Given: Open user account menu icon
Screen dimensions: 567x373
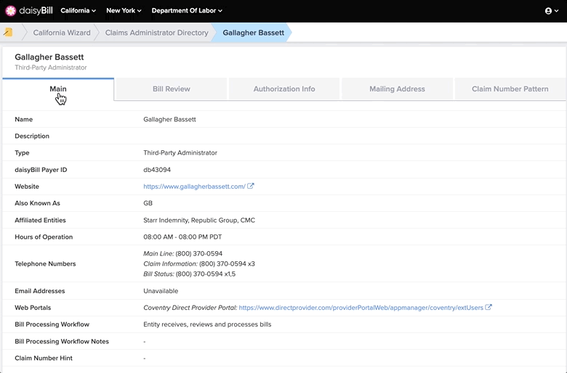Looking at the screenshot, I should click(x=552, y=11).
